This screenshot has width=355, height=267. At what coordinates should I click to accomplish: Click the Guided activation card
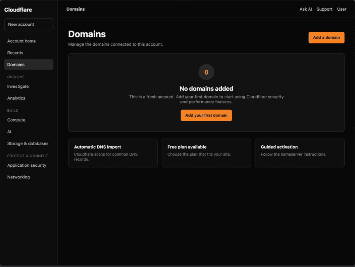[x=300, y=153]
